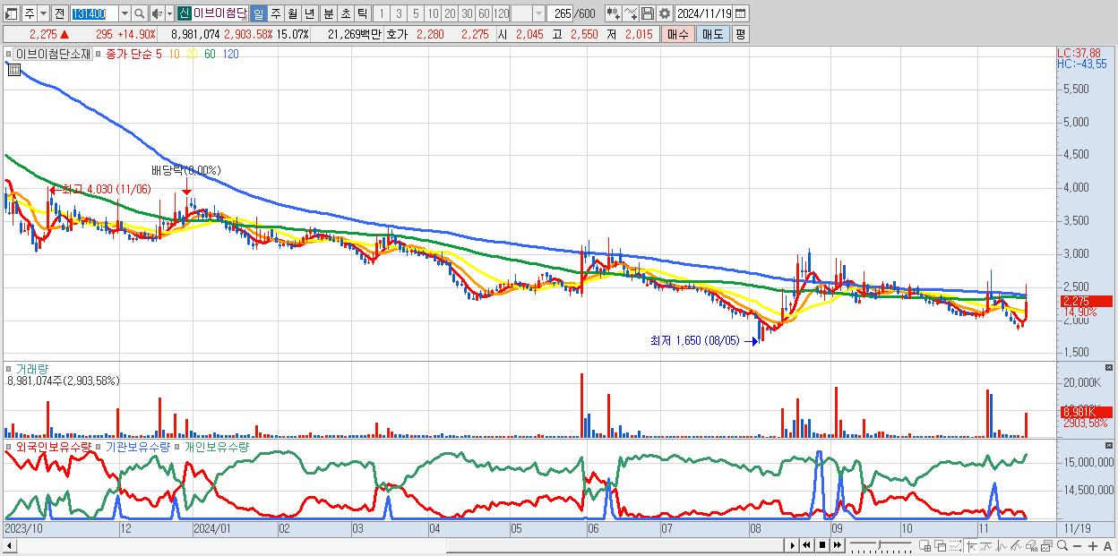This screenshot has height=556, width=1118.
Task: Select the 틱 (tick) period toggle
Action: 362,13
